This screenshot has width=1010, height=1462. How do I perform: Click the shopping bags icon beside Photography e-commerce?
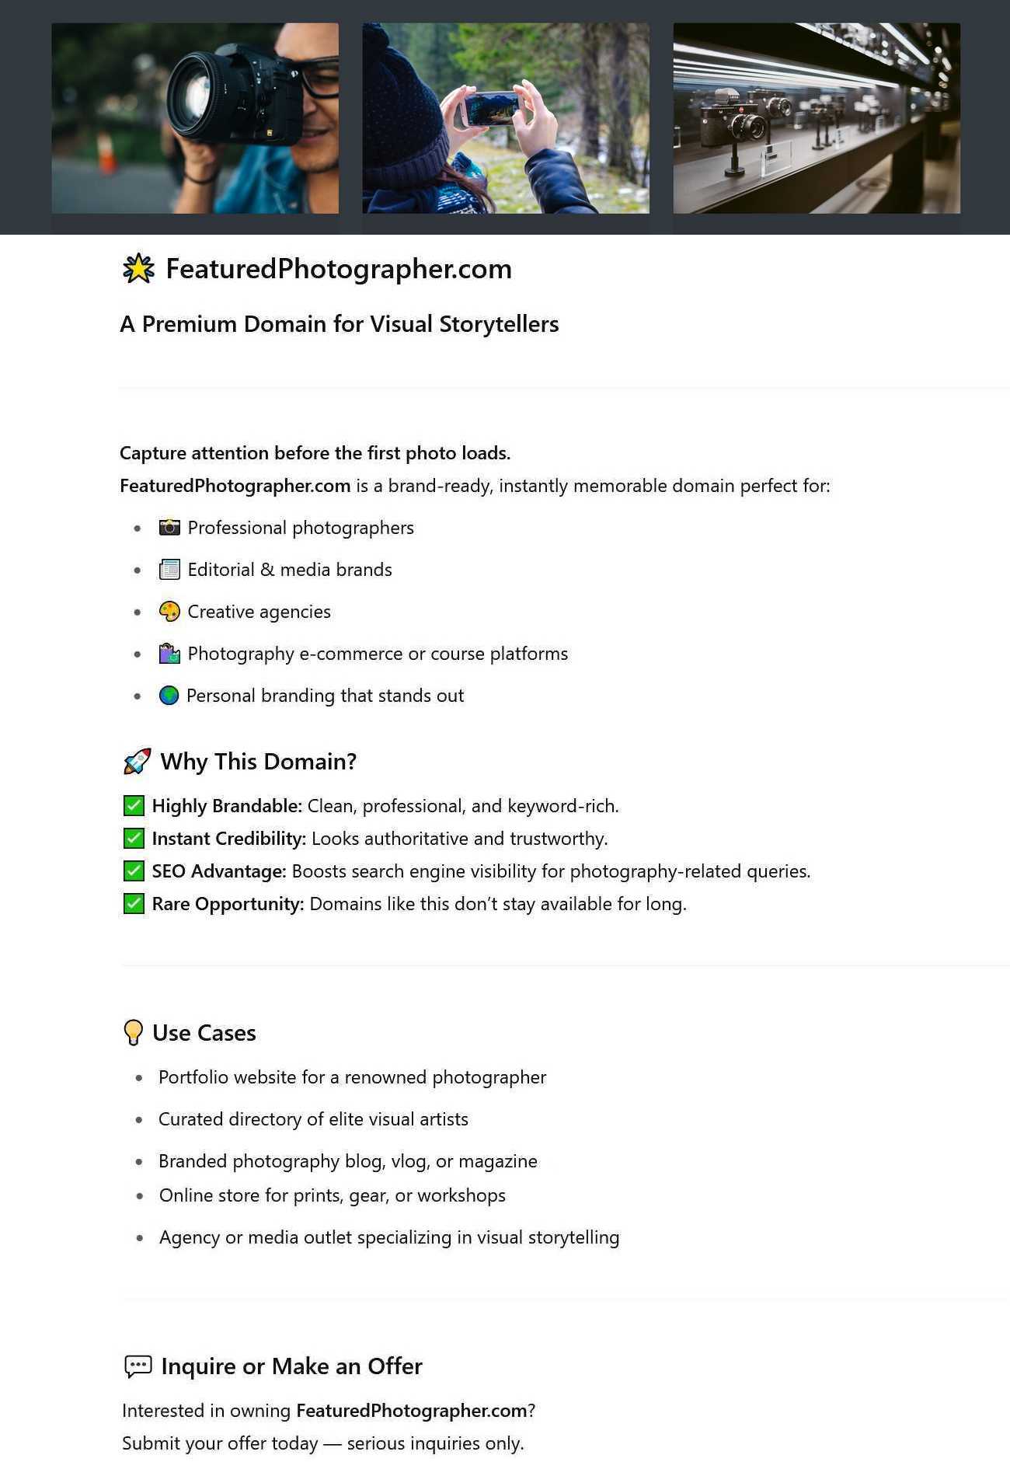[x=169, y=654]
